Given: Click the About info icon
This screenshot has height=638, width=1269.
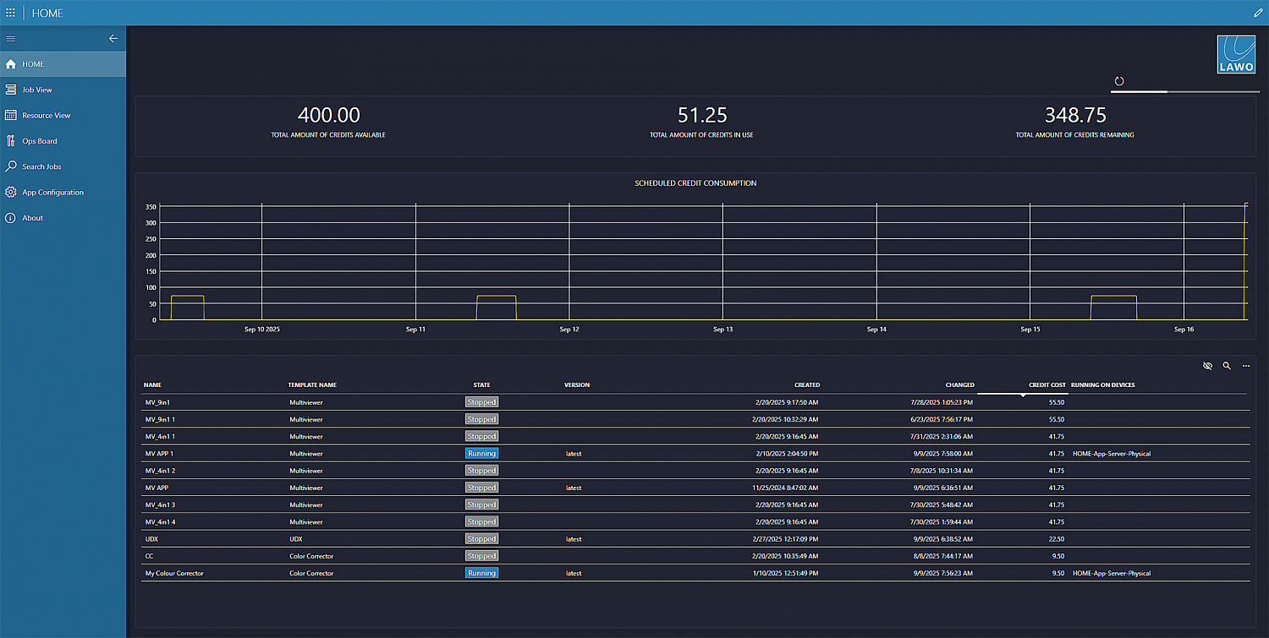Looking at the screenshot, I should pyautogui.click(x=11, y=218).
